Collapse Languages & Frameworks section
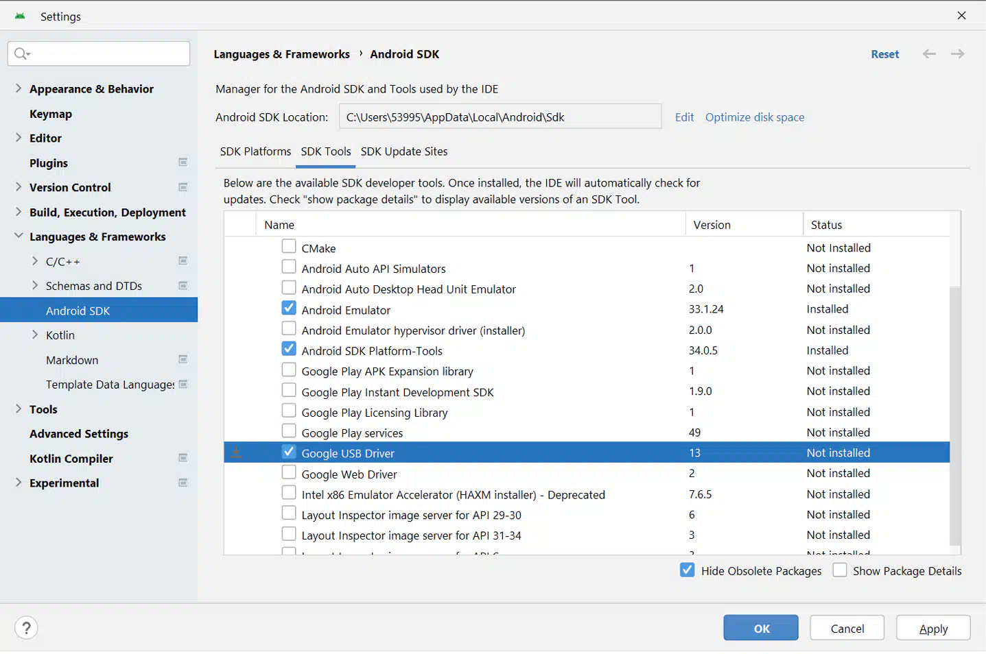Screen dimensions: 986x654 (19, 236)
